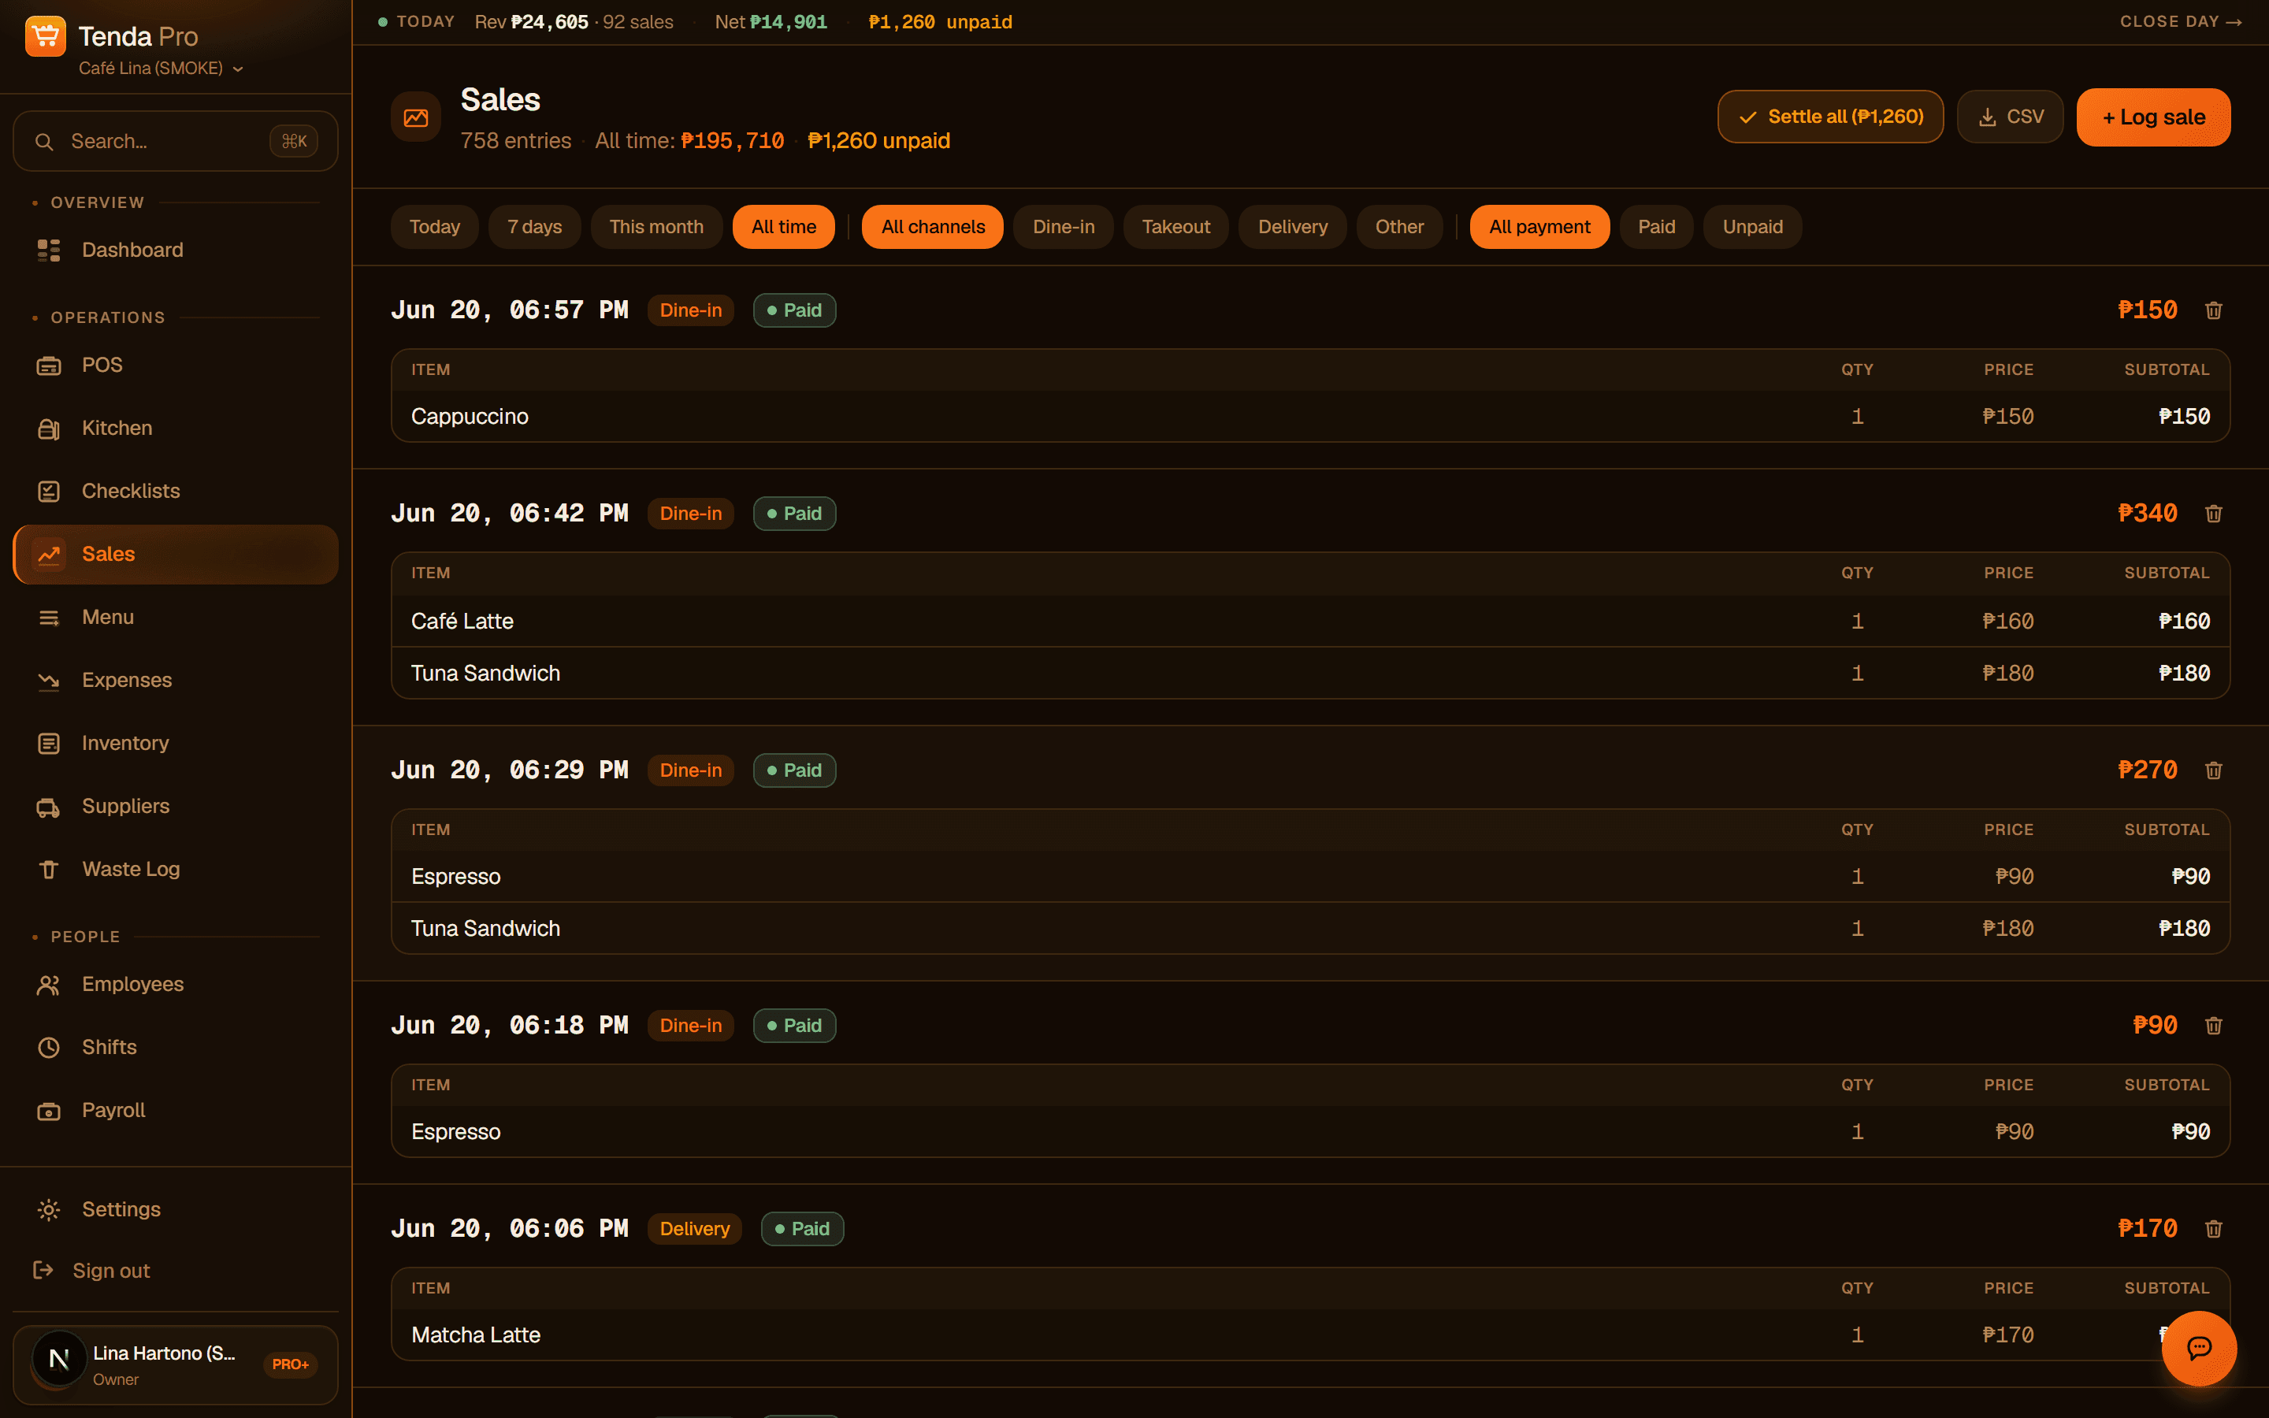The height and width of the screenshot is (1418, 2269).
Task: Select the Menu sidebar item
Action: click(176, 617)
